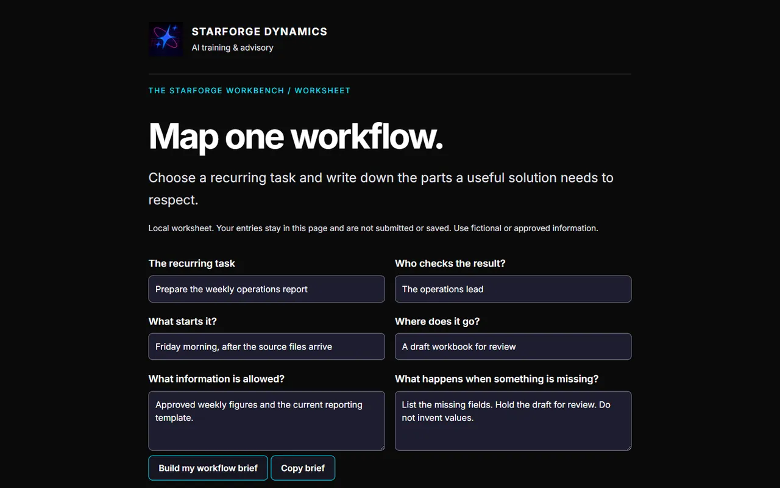Click 'What happens when something is missing?' label
780x488 pixels.
[497, 379]
